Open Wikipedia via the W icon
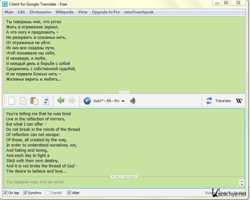250x200 pixels. (x=239, y=101)
